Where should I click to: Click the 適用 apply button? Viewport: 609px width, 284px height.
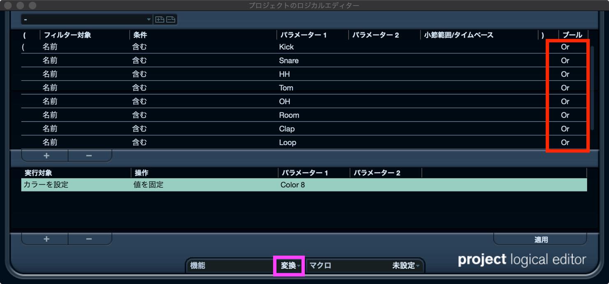541,240
